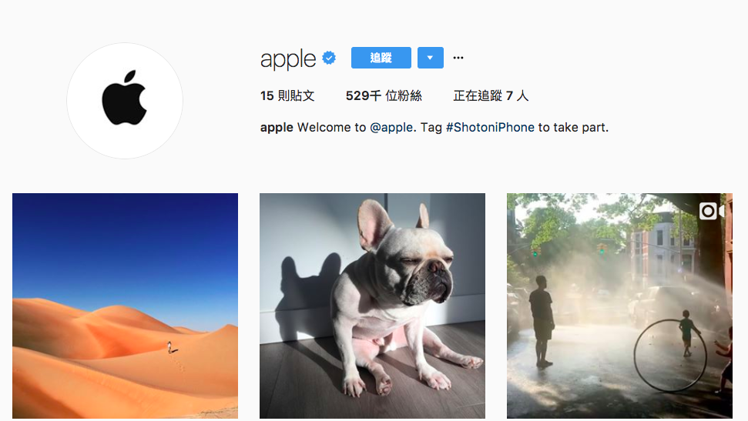Open the 正在追蹤 7 人 following list
The height and width of the screenshot is (421, 748).
[x=491, y=96]
